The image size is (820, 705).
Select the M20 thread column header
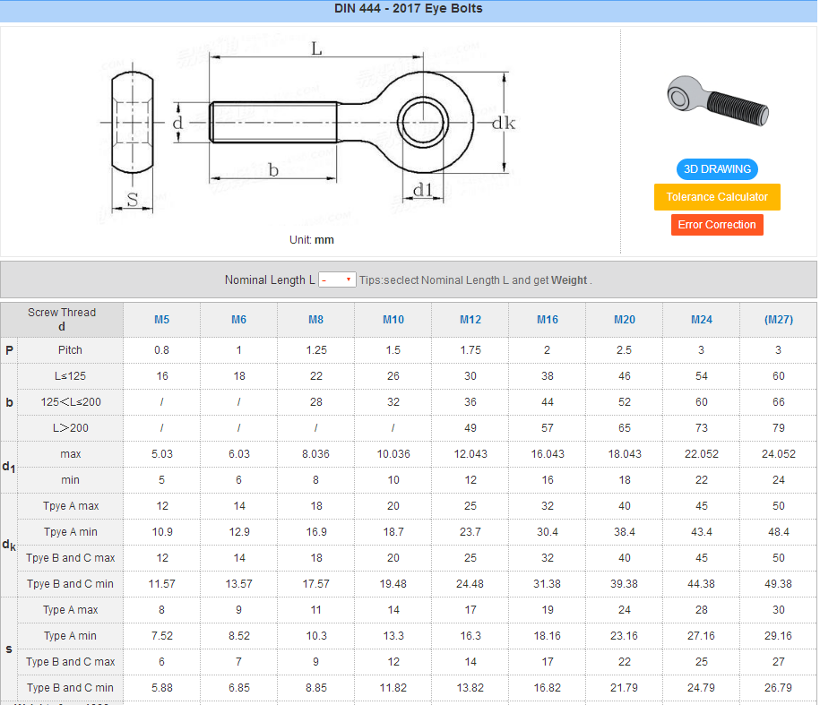pyautogui.click(x=625, y=319)
